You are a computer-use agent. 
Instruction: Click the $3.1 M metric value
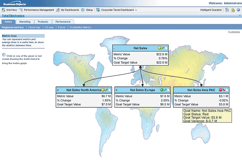click(224, 96)
